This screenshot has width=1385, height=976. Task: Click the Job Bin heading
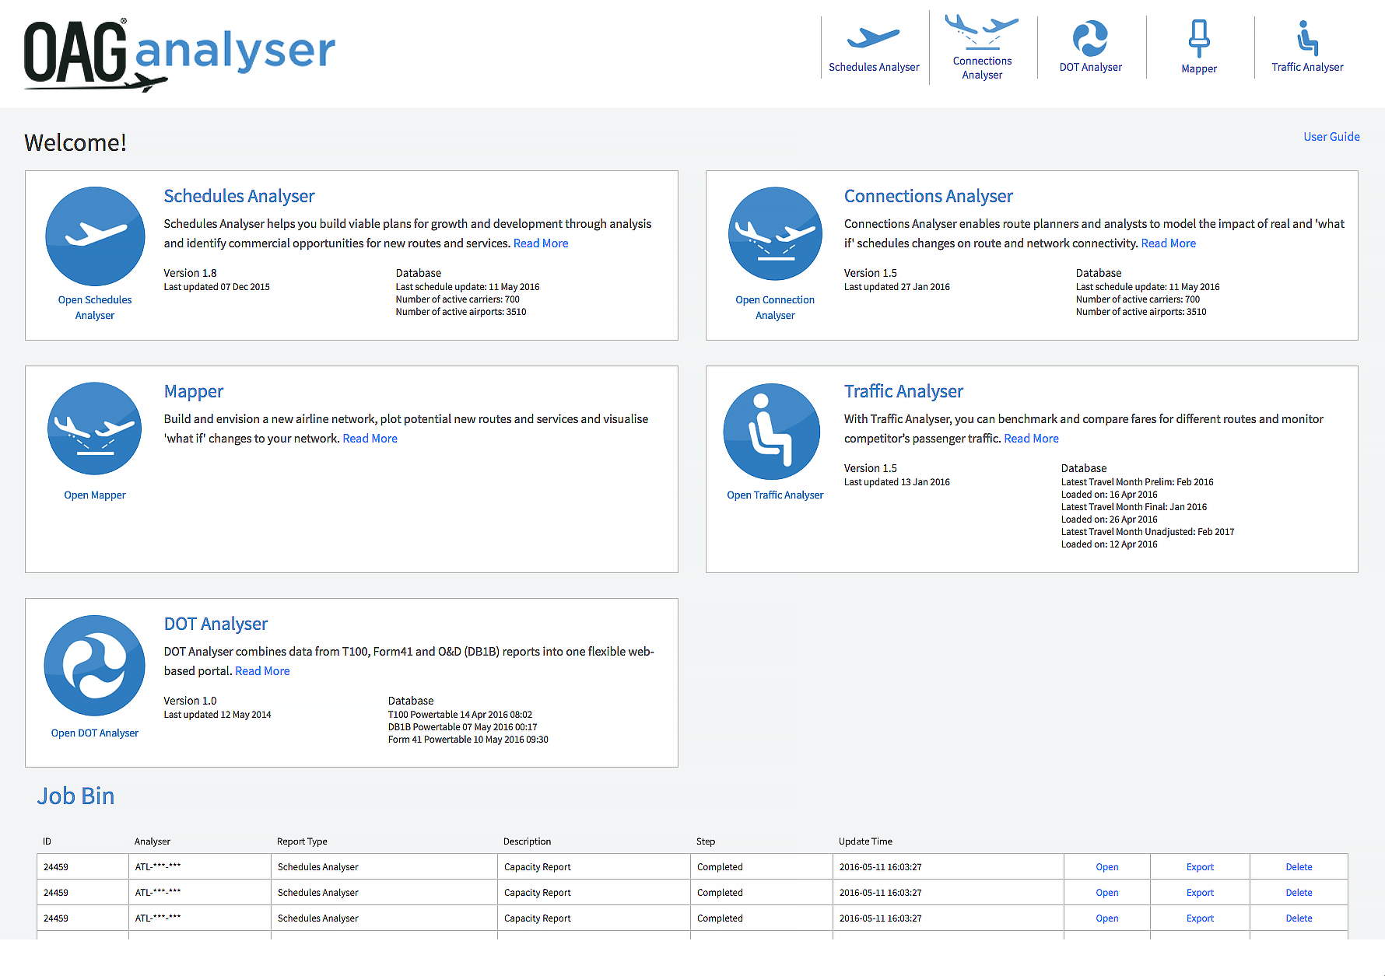click(75, 796)
